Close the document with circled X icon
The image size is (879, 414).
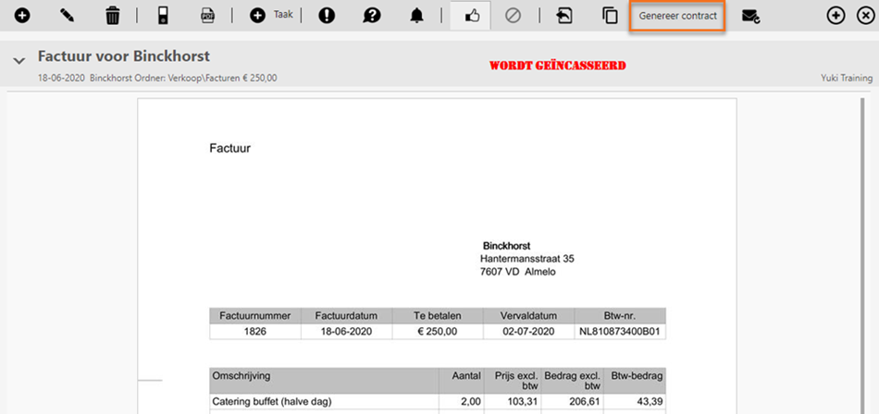(x=865, y=17)
